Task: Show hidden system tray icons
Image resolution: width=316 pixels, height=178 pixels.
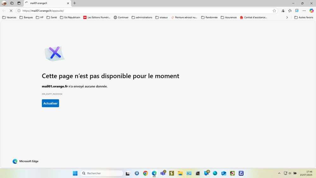Action: (279, 173)
